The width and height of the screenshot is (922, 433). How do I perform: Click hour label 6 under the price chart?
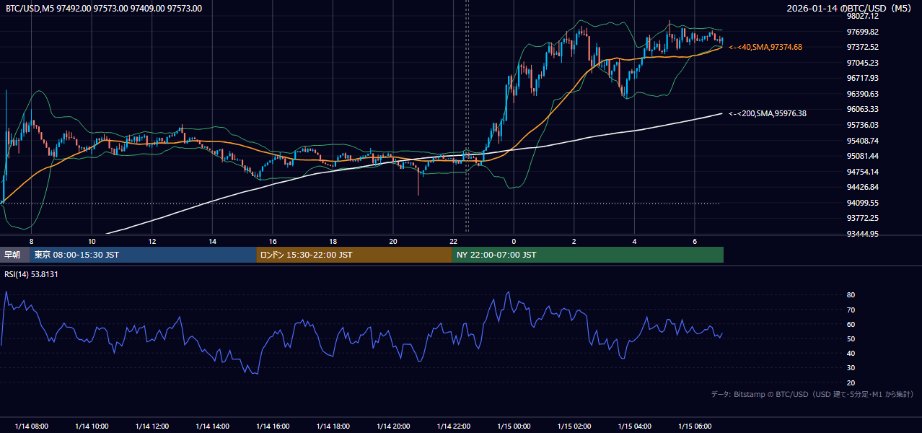pyautogui.click(x=695, y=241)
